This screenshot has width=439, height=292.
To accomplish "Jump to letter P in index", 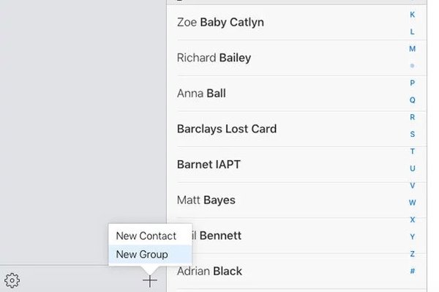I will (x=412, y=83).
